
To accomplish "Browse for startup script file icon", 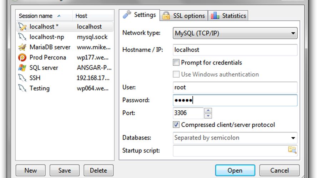I will pos(292,150).
